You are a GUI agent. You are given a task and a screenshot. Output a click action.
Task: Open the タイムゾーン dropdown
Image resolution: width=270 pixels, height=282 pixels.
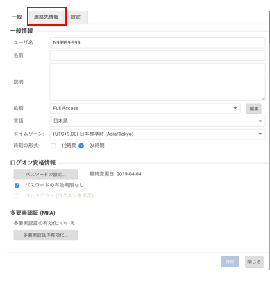(x=158, y=134)
